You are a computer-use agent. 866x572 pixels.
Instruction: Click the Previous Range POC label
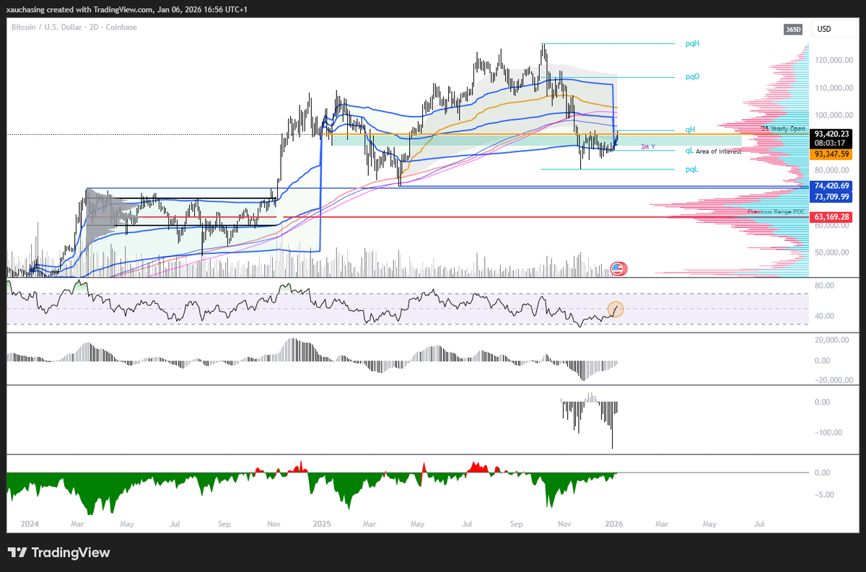(x=777, y=211)
